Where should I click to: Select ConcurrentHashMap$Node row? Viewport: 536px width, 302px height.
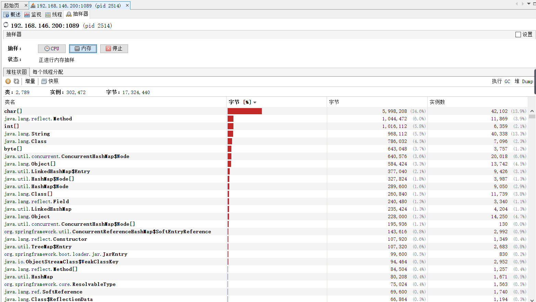(x=266, y=156)
